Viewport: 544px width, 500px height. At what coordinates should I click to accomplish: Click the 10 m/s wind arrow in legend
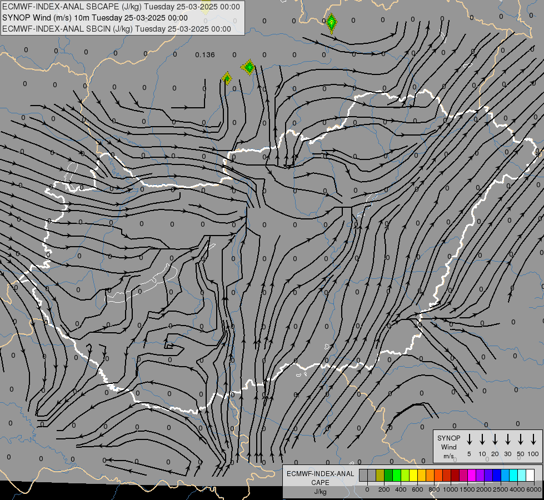482,439
